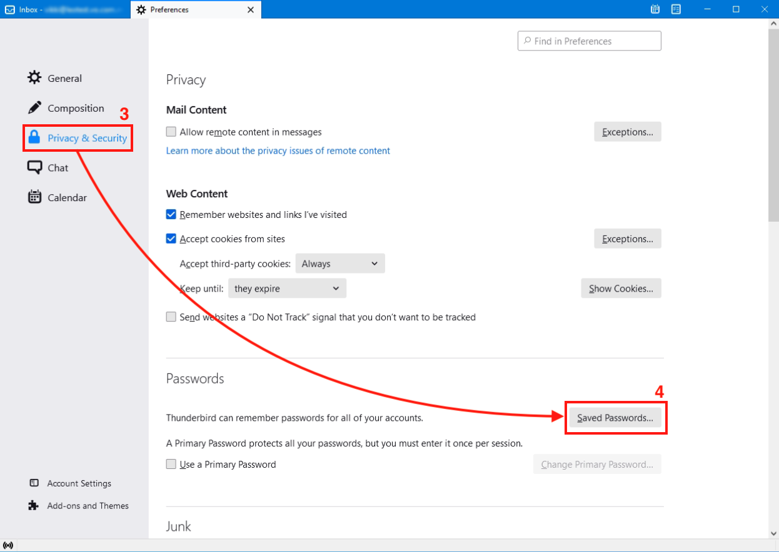779x552 pixels.
Task: Click the General gear icon
Action: coord(34,78)
